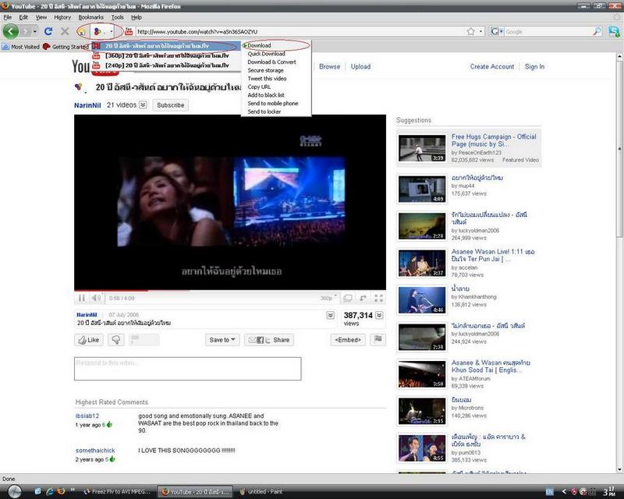The image size is (624, 499).
Task: Click the pop-out player icon
Action: pyautogui.click(x=348, y=298)
